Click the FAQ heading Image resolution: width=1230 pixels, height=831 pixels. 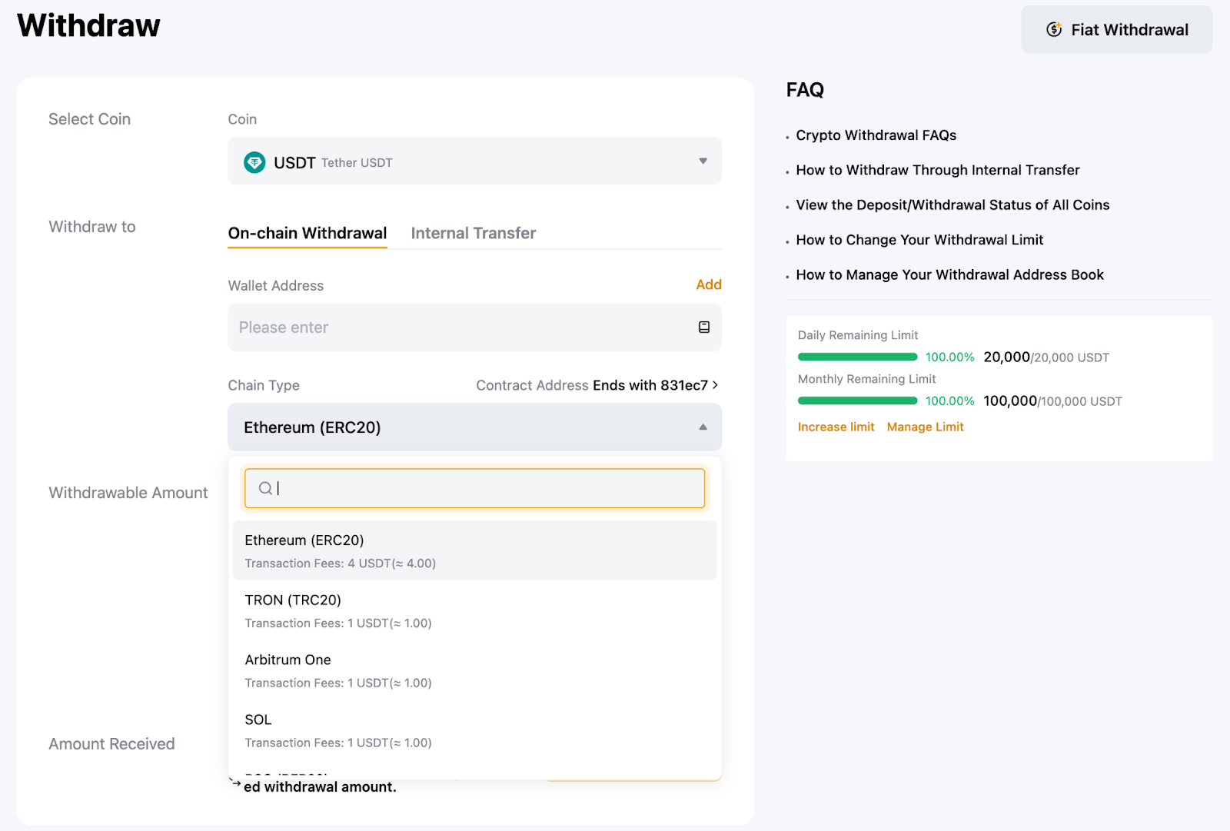point(805,90)
